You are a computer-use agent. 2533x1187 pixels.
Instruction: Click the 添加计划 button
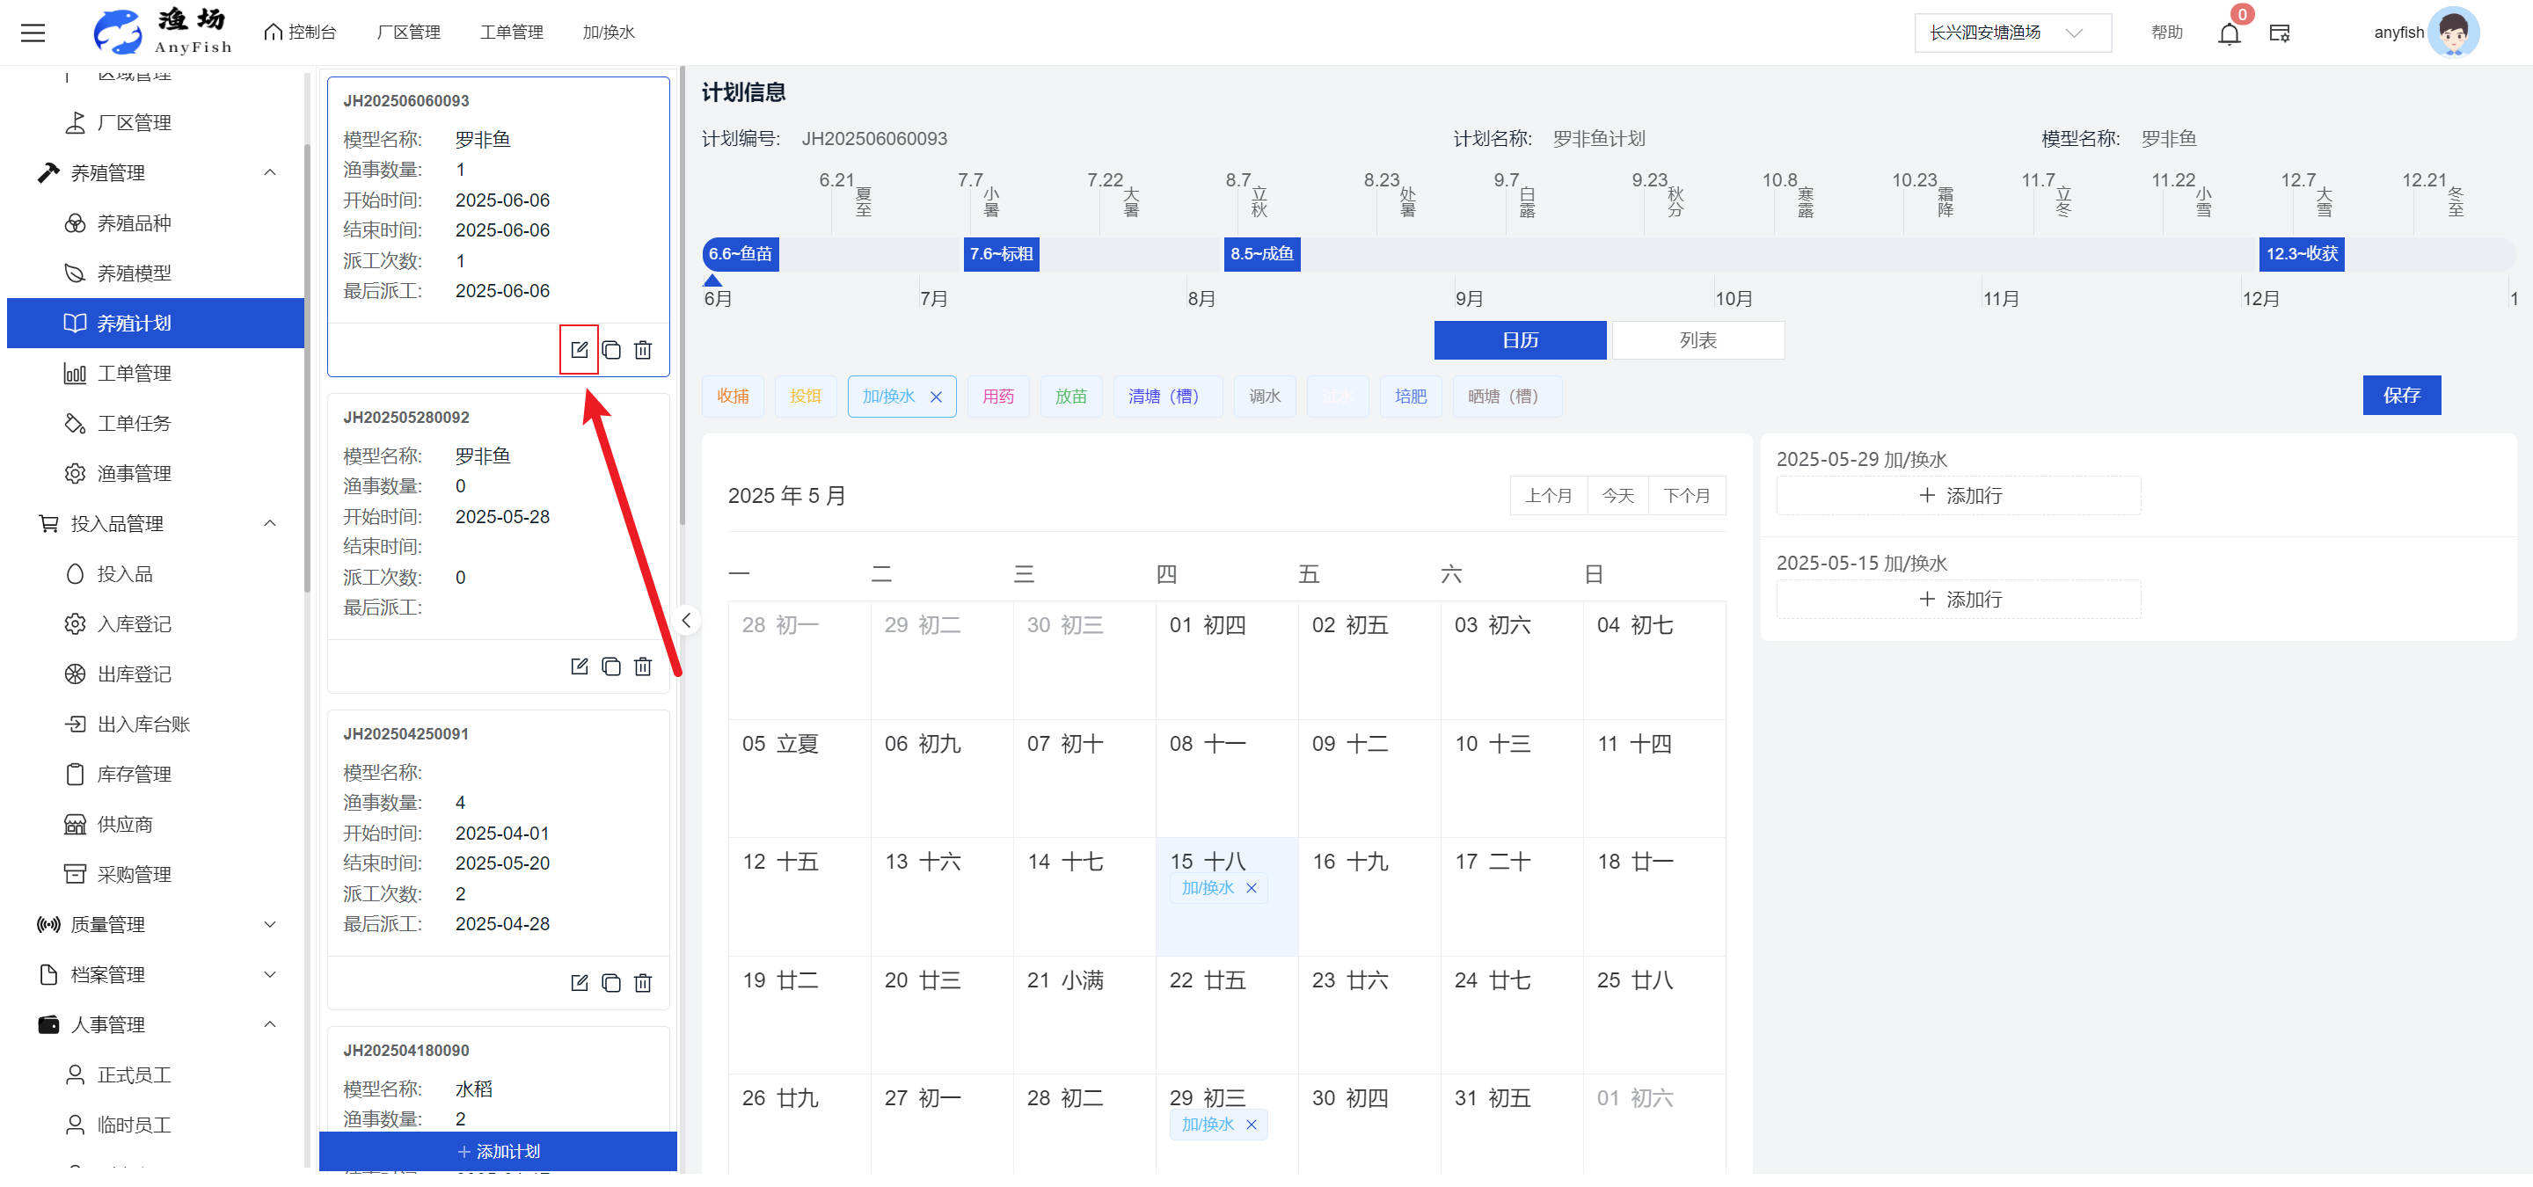tap(498, 1151)
